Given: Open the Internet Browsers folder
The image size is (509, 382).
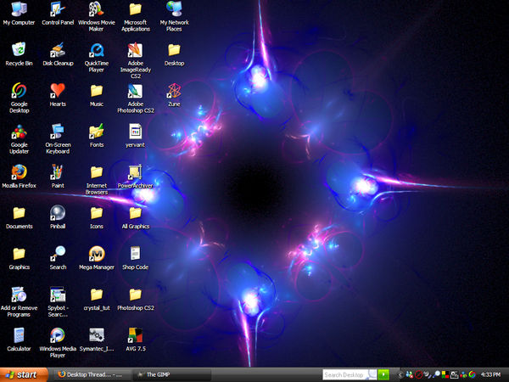Looking at the screenshot, I should [x=97, y=179].
